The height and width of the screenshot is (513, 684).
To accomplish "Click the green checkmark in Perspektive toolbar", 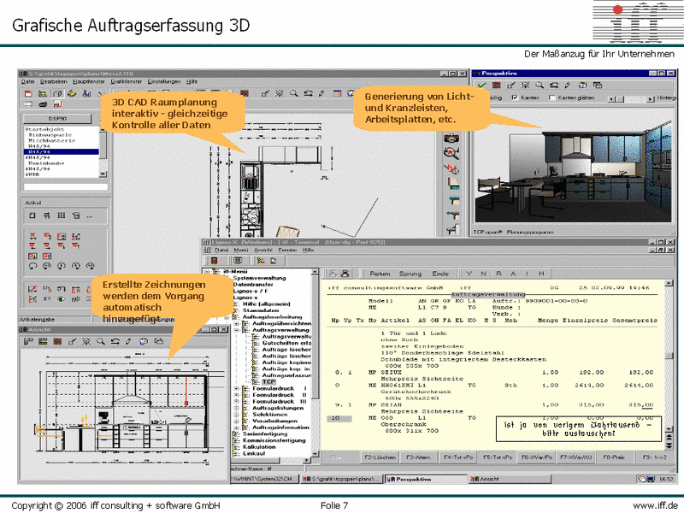I will pos(481,85).
